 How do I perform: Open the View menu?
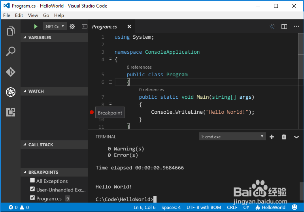(x=33, y=15)
